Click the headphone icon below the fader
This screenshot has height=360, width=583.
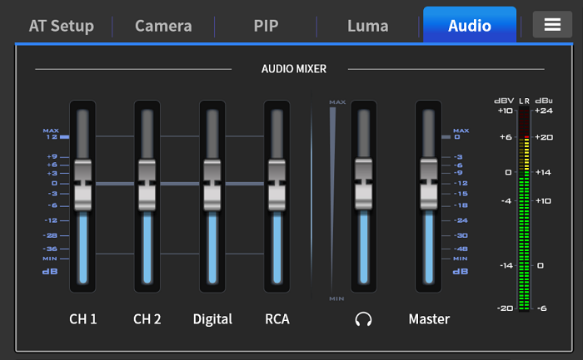(x=362, y=319)
